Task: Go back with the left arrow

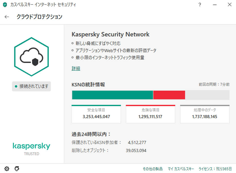Action: [7, 17]
